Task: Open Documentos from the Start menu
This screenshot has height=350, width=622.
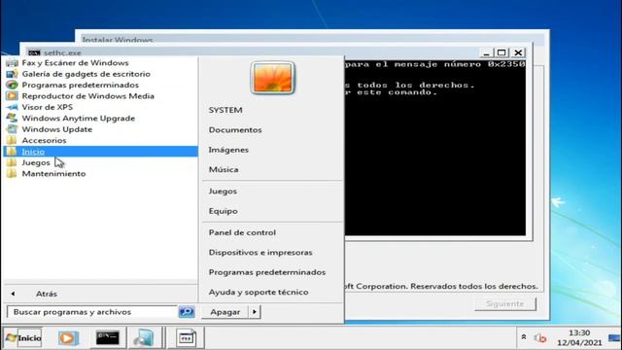Action: (235, 129)
